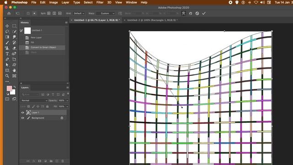Select the Frame tool

pos(14,76)
